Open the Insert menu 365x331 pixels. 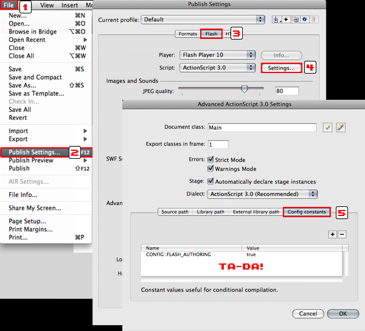(69, 5)
